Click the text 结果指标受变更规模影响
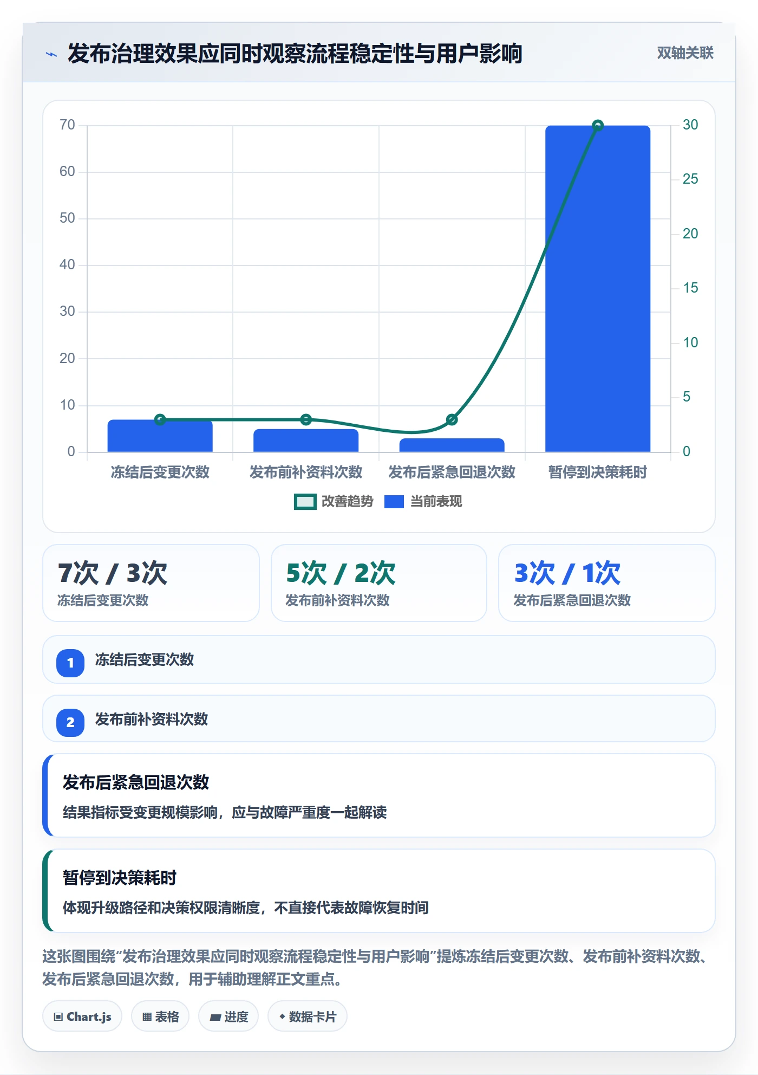The height and width of the screenshot is (1075, 758). click(x=140, y=812)
